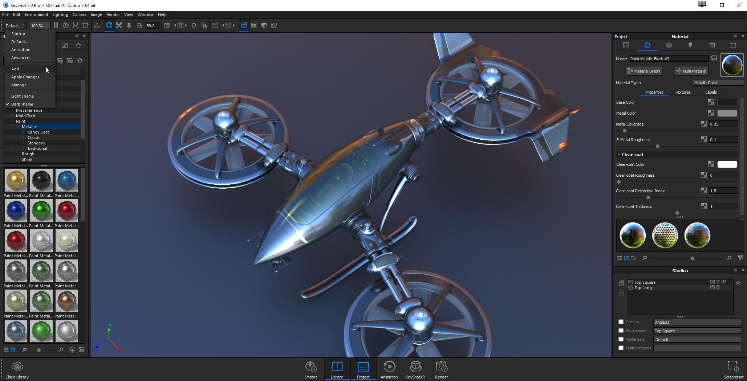The width and height of the screenshot is (747, 381).
Task: Toggle the Camera checkbox in the Studios panel
Action: pos(621,322)
